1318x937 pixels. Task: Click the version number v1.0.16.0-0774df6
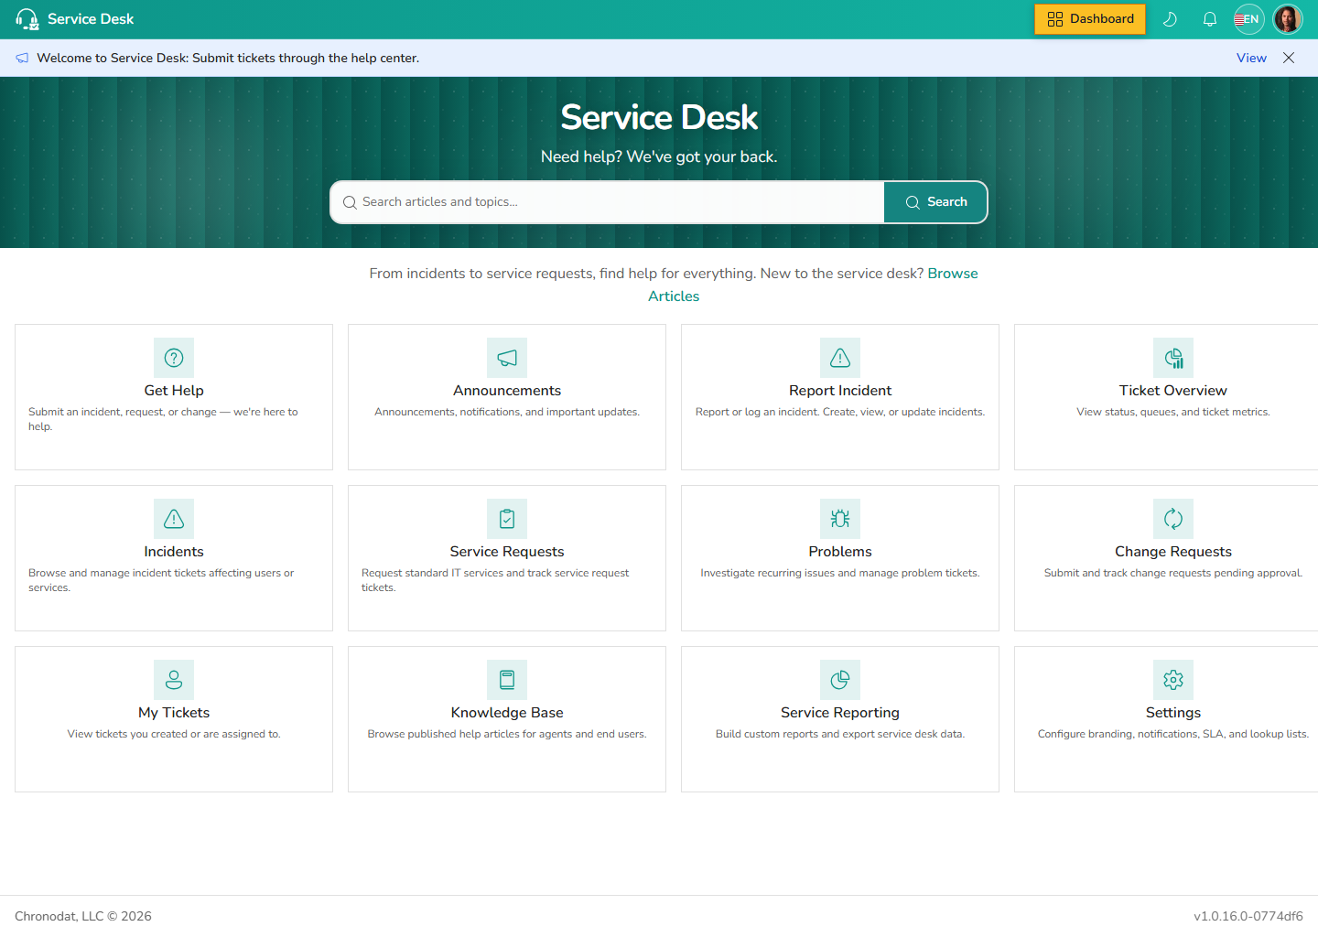pyautogui.click(x=1248, y=916)
